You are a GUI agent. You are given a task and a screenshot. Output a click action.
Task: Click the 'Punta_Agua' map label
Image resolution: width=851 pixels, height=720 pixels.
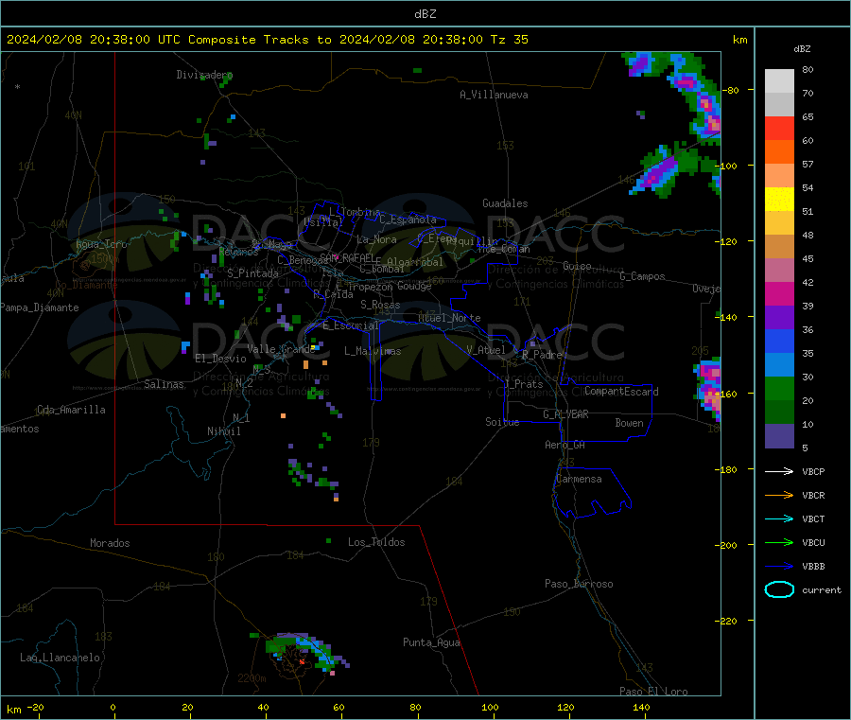click(431, 642)
